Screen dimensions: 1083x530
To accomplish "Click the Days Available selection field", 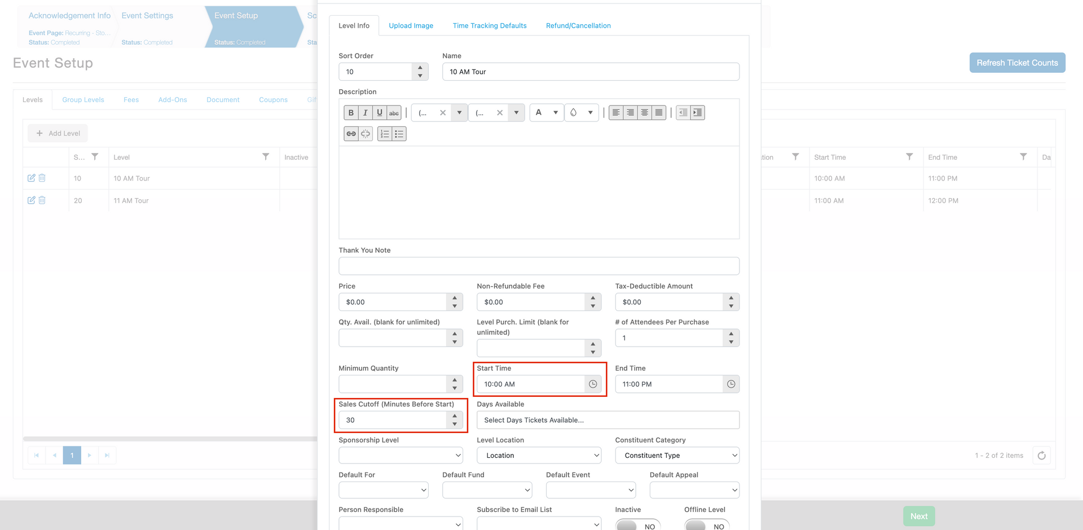I will pos(608,420).
